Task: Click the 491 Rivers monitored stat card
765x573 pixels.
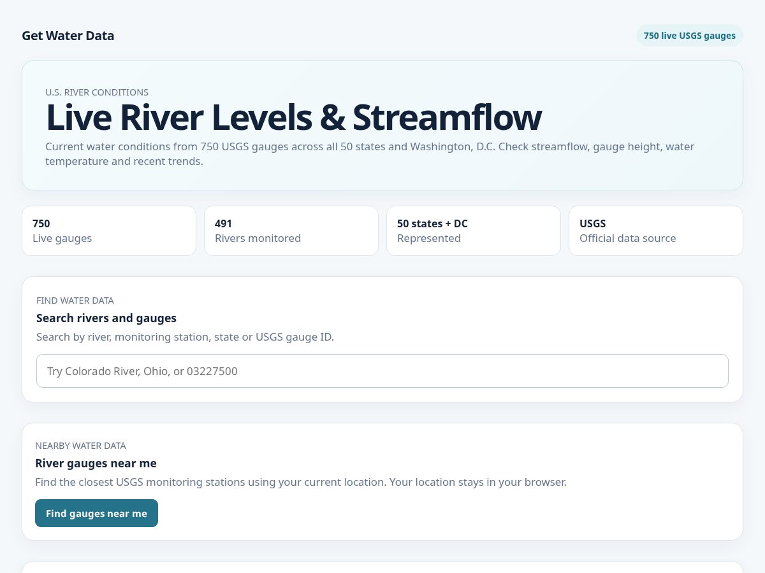Action: (x=291, y=230)
